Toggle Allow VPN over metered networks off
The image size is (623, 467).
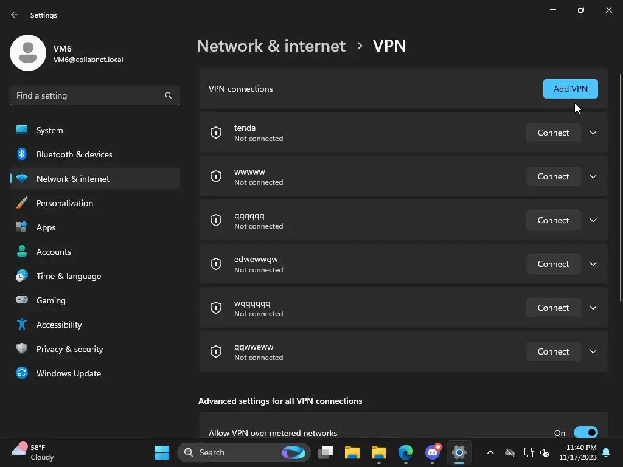tap(586, 433)
